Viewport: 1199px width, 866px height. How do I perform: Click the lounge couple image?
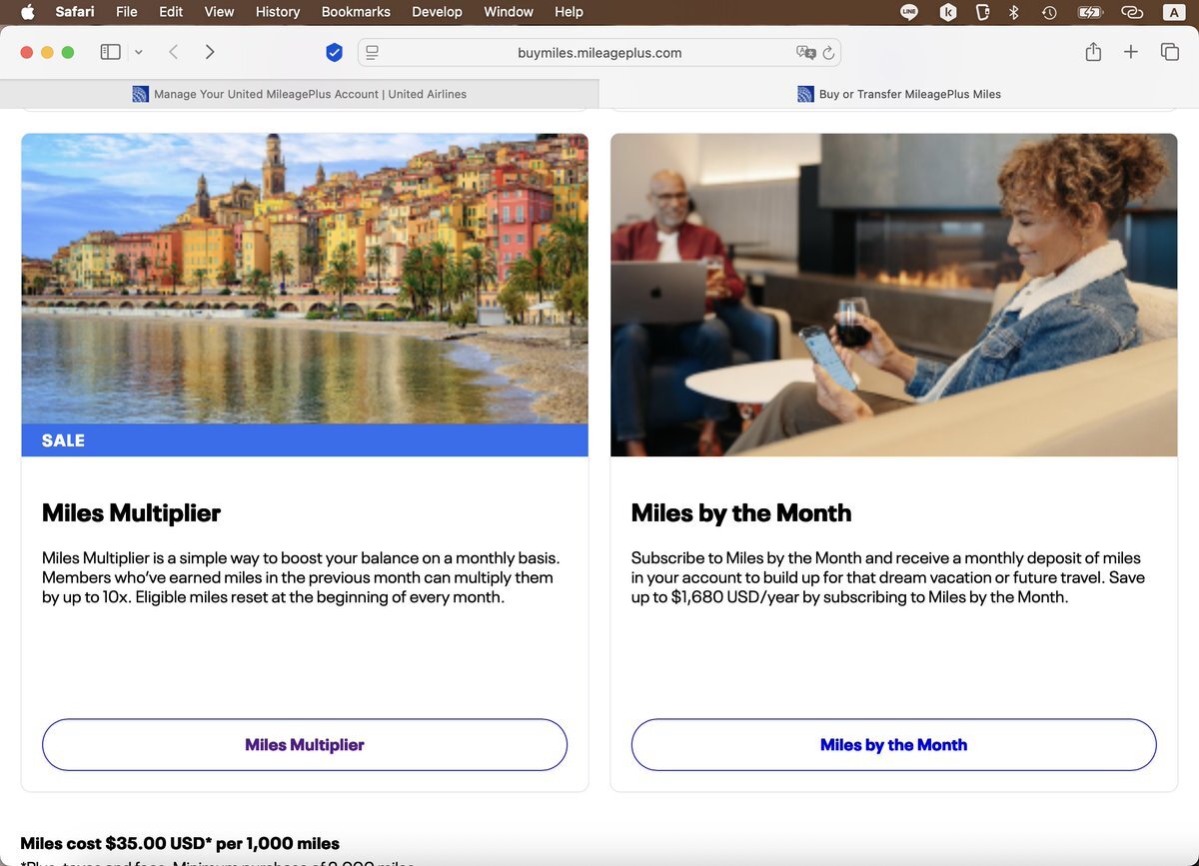tap(893, 295)
